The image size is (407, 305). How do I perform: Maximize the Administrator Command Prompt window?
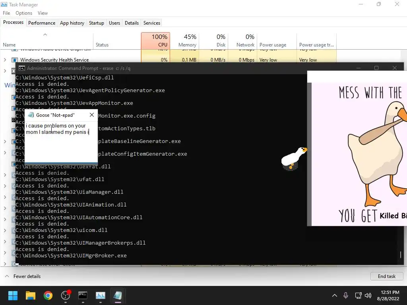point(376,68)
